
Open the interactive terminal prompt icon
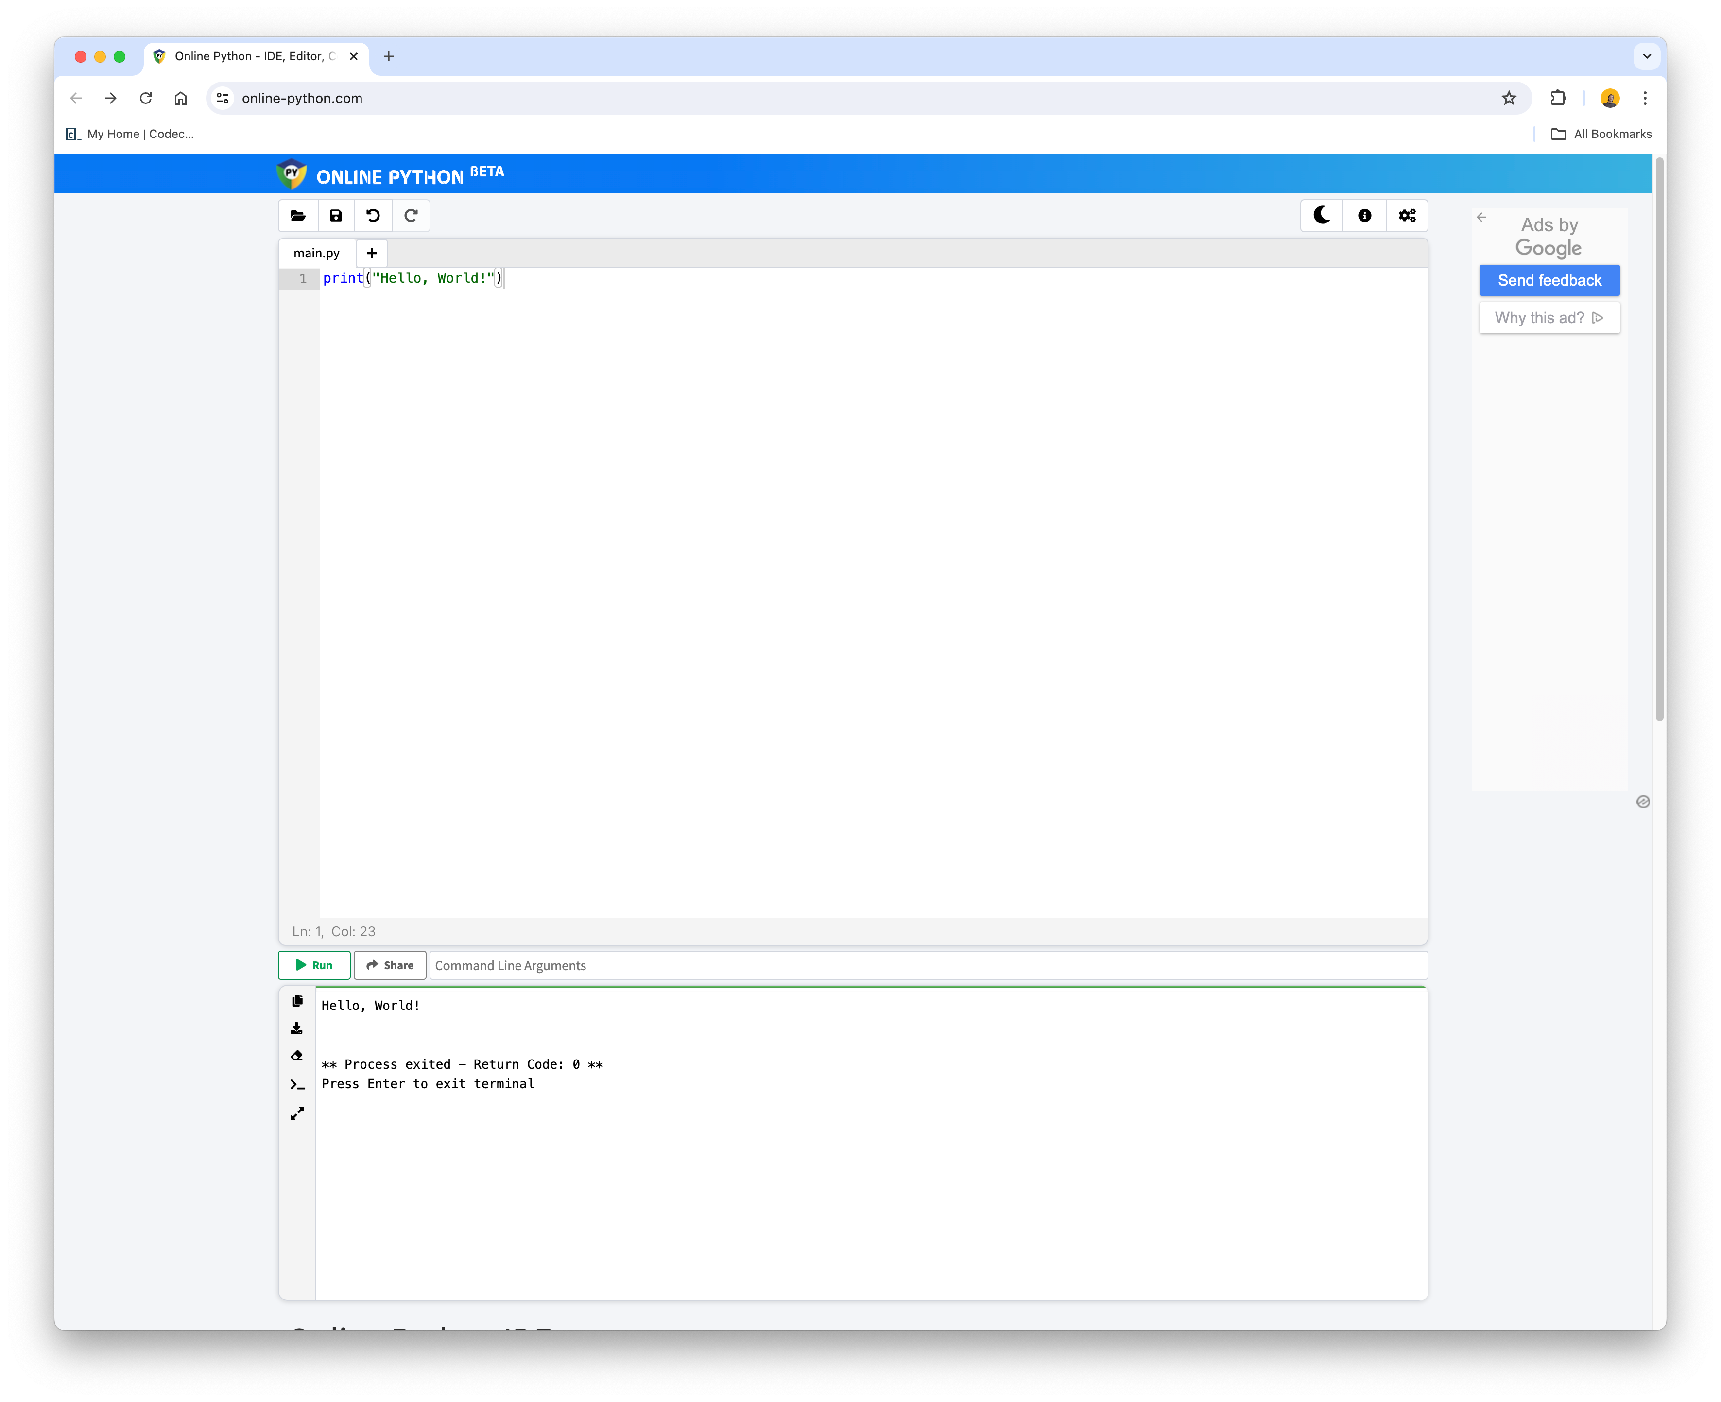tap(297, 1085)
